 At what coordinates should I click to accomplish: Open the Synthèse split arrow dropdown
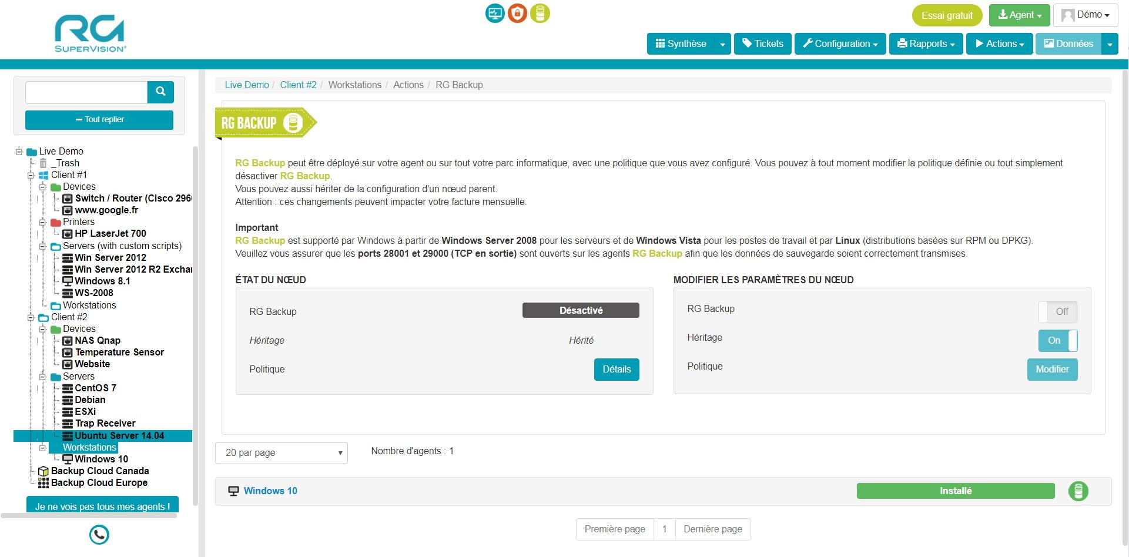pos(722,44)
